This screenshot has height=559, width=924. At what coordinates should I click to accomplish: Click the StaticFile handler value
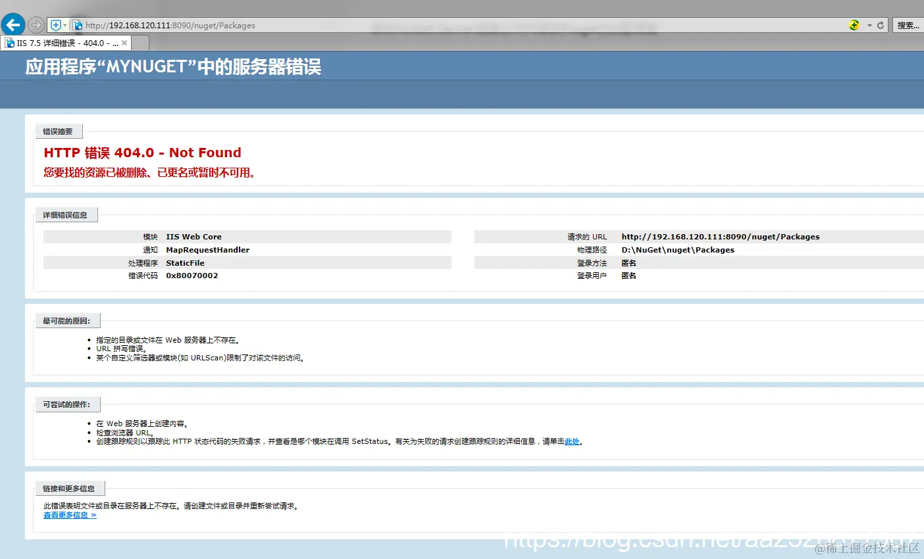[x=185, y=263]
